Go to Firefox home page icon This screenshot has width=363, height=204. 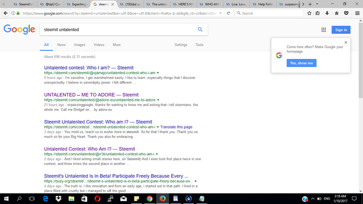(x=336, y=13)
